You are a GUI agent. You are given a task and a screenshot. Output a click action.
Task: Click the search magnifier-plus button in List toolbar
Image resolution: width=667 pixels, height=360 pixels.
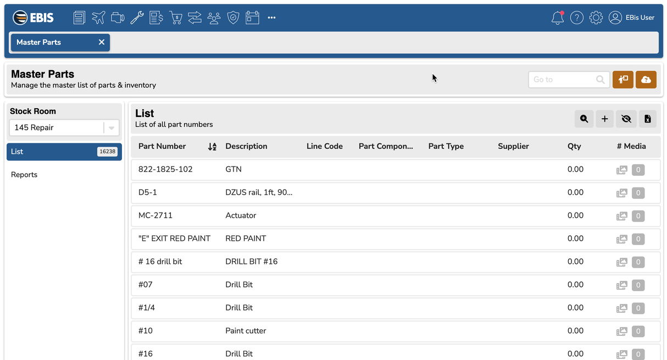pos(584,119)
